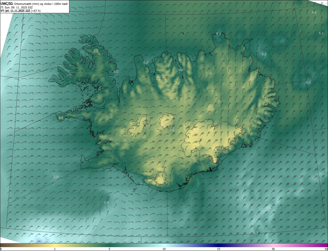Viewport: 328px width, 251px height.
Task: Pick the yellow colorbar segment near 1
Action: point(55,245)
